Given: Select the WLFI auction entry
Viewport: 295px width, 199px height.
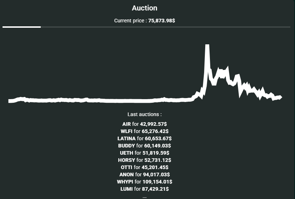Looking at the screenshot, I should pos(144,131).
